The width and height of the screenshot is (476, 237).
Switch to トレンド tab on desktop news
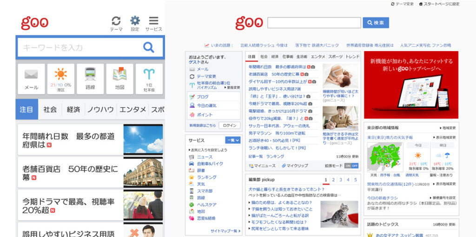click(x=352, y=57)
